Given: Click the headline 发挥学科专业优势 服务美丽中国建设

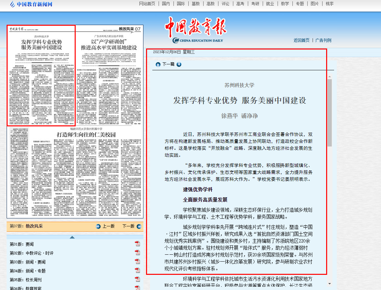Looking at the screenshot, I should (x=240, y=100).
